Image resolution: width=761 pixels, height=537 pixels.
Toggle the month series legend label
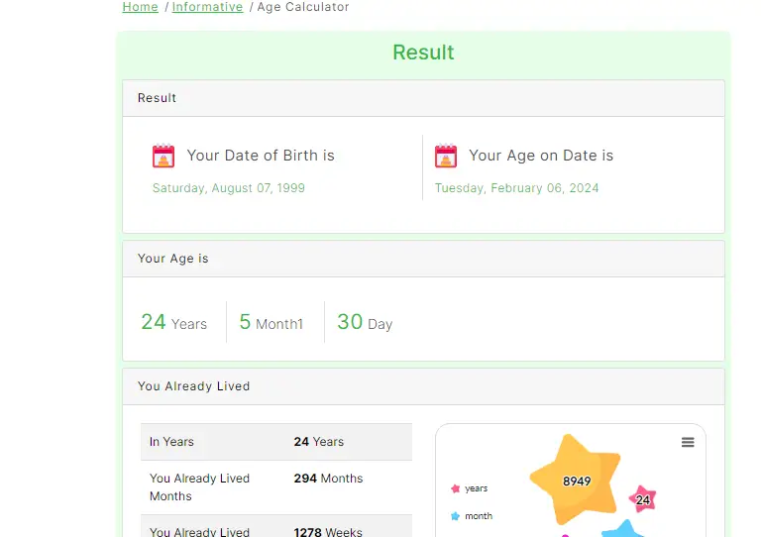[x=479, y=516]
